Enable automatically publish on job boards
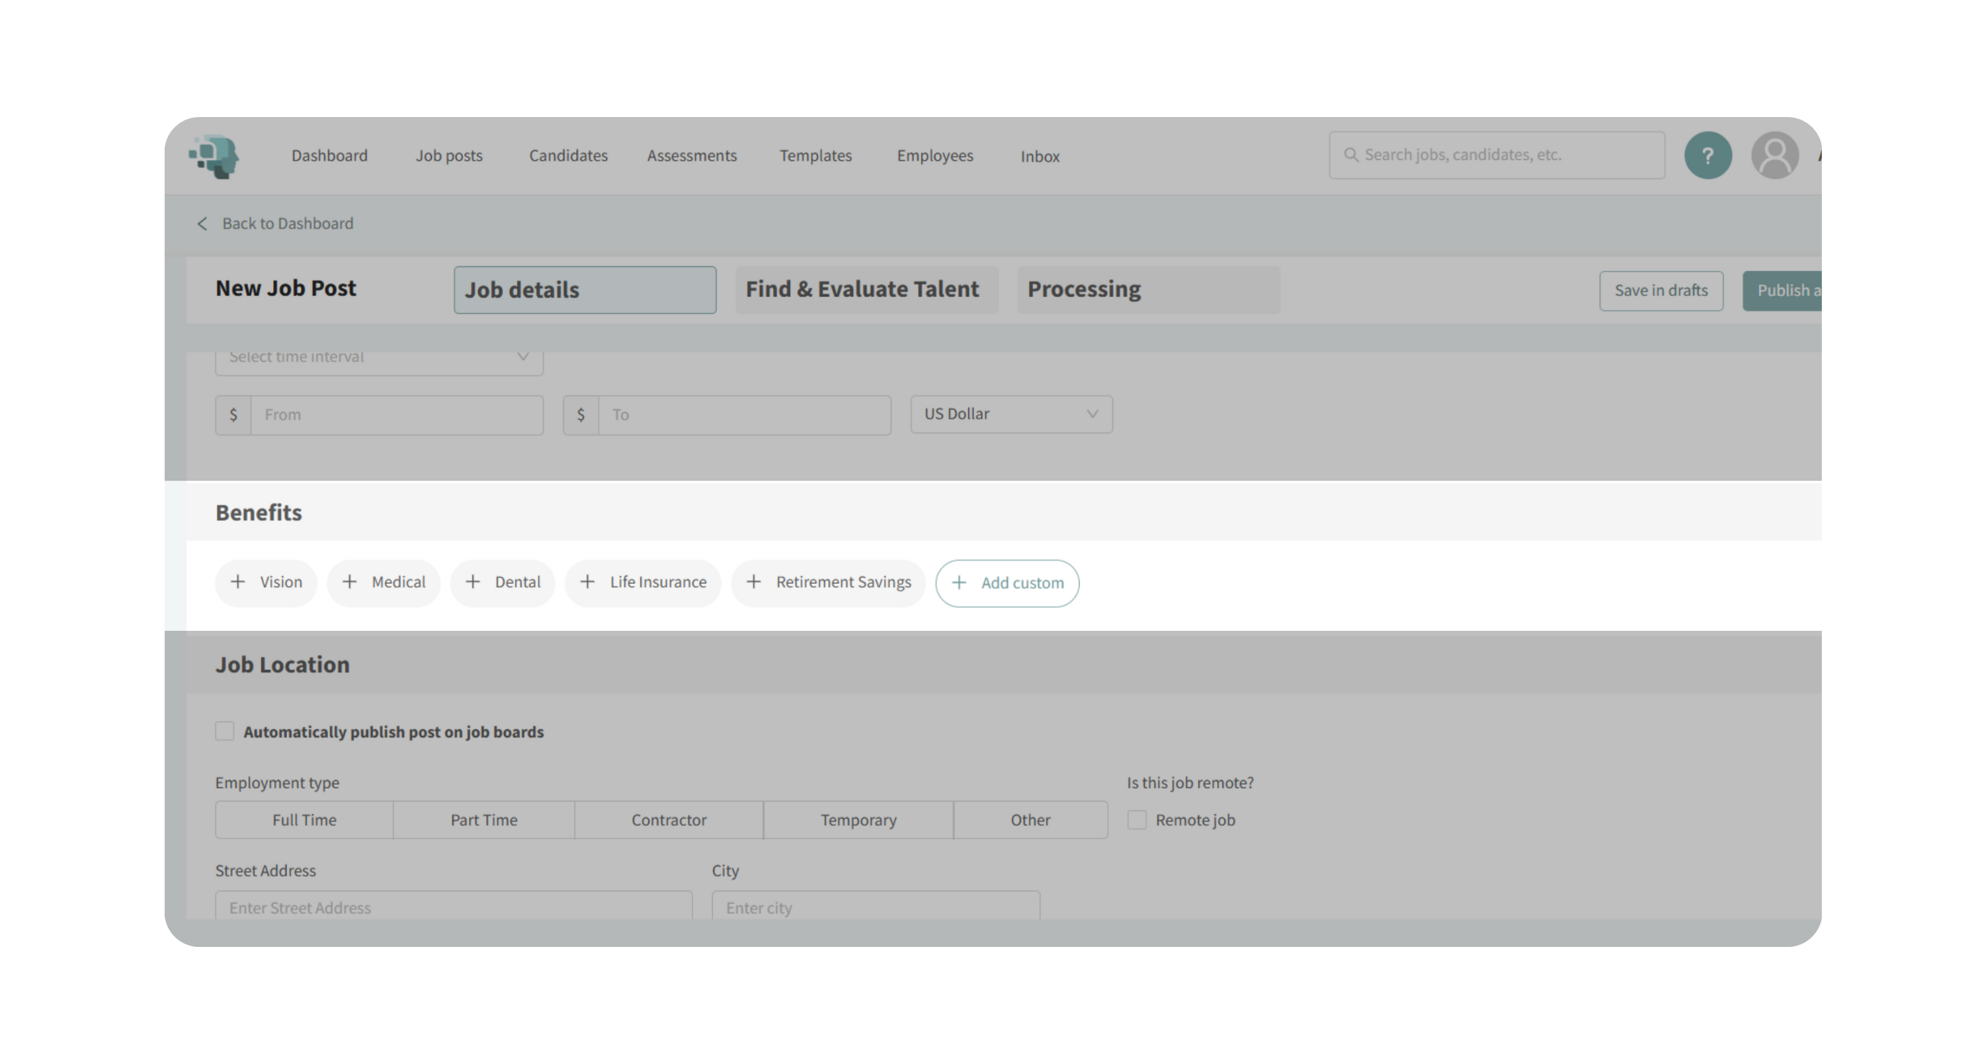Screen dimensions: 1984x1064 pos(225,731)
